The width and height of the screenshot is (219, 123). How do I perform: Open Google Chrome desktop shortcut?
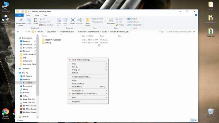coord(5,114)
